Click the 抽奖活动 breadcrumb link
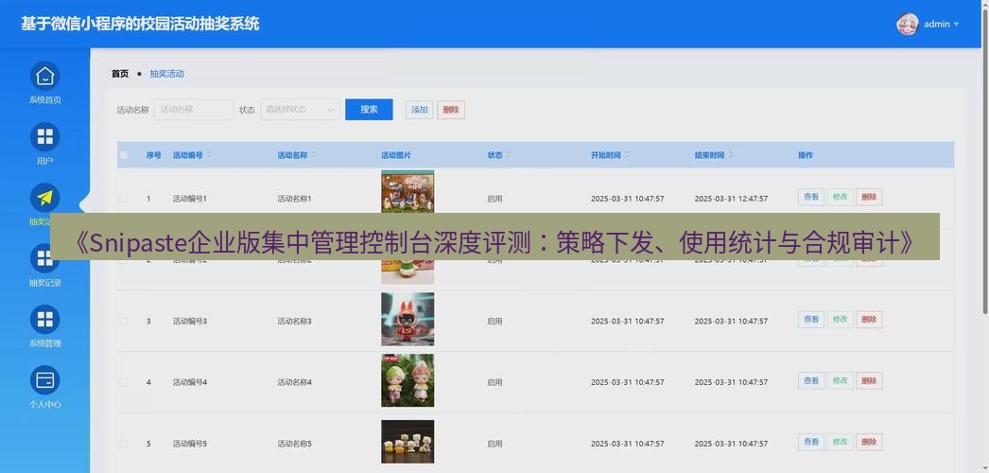The image size is (989, 473). 167,74
